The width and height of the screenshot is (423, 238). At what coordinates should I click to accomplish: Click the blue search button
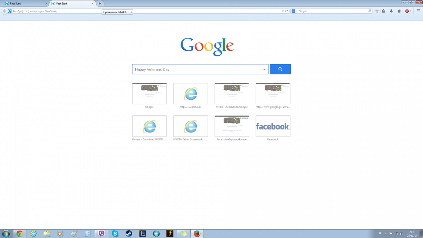[280, 69]
